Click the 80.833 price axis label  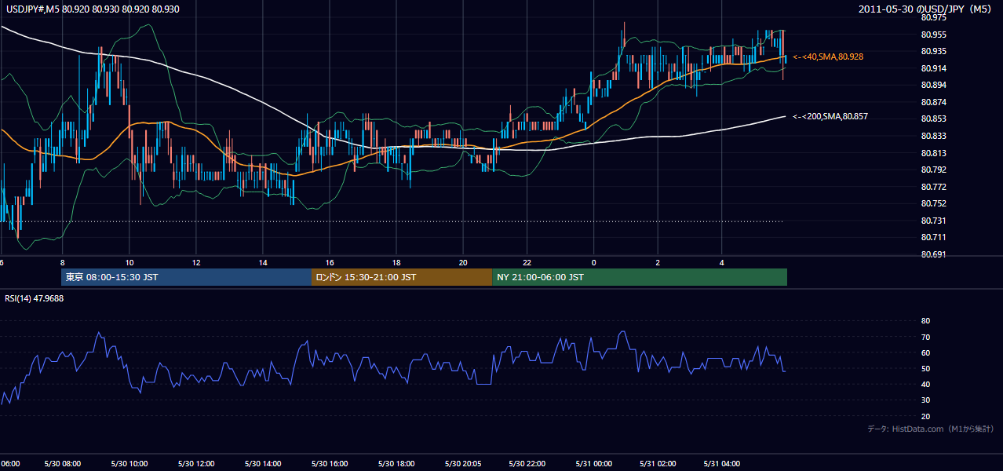pyautogui.click(x=933, y=136)
